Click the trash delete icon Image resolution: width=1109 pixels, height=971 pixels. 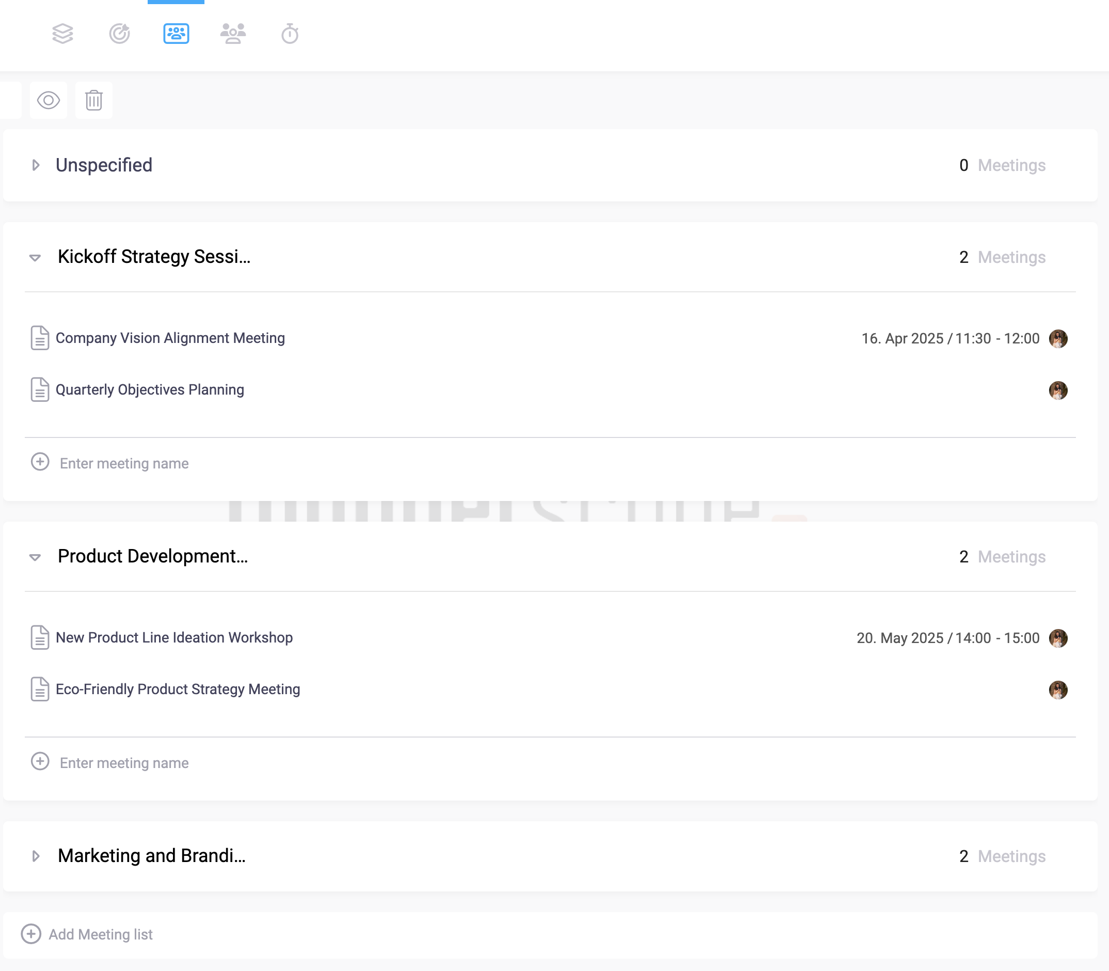93,100
